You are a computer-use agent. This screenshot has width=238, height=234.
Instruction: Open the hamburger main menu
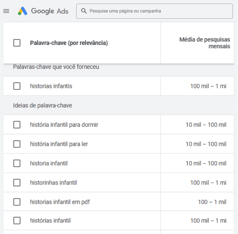[6, 11]
